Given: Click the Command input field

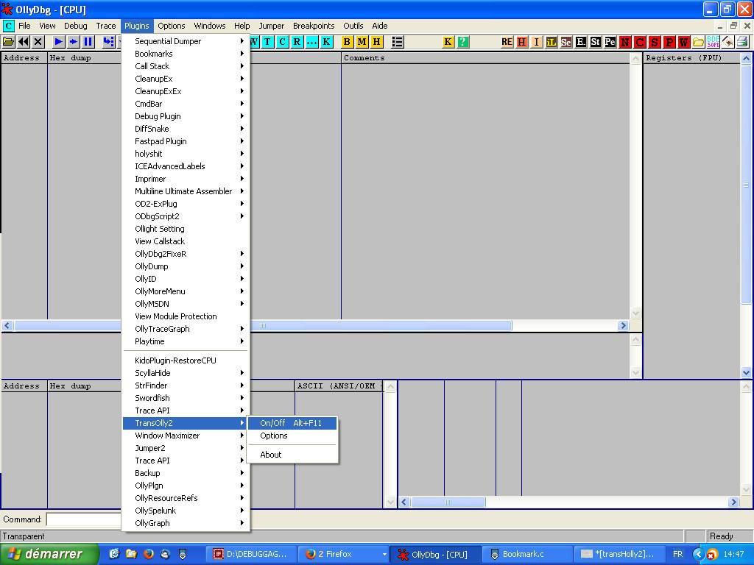Looking at the screenshot, I should [84, 519].
